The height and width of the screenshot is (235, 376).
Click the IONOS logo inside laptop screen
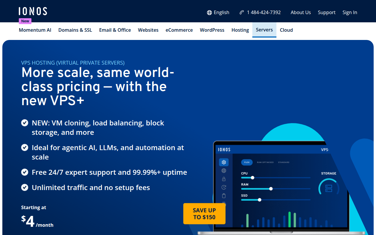pos(224,150)
